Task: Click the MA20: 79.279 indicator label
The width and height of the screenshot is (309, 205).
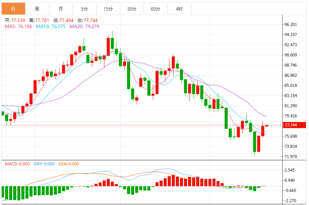Action: tap(84, 27)
